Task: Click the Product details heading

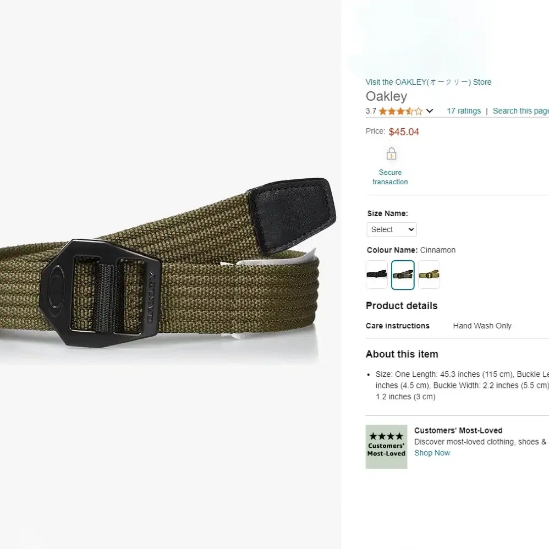Action: (402, 306)
